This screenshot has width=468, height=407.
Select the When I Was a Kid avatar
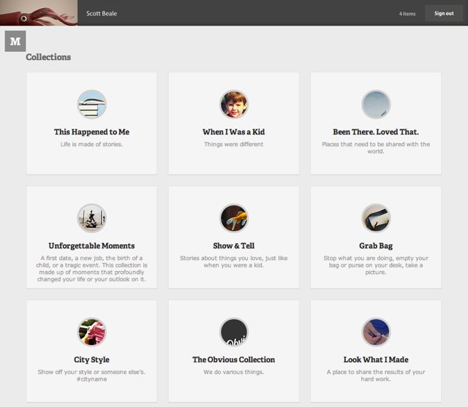click(234, 104)
